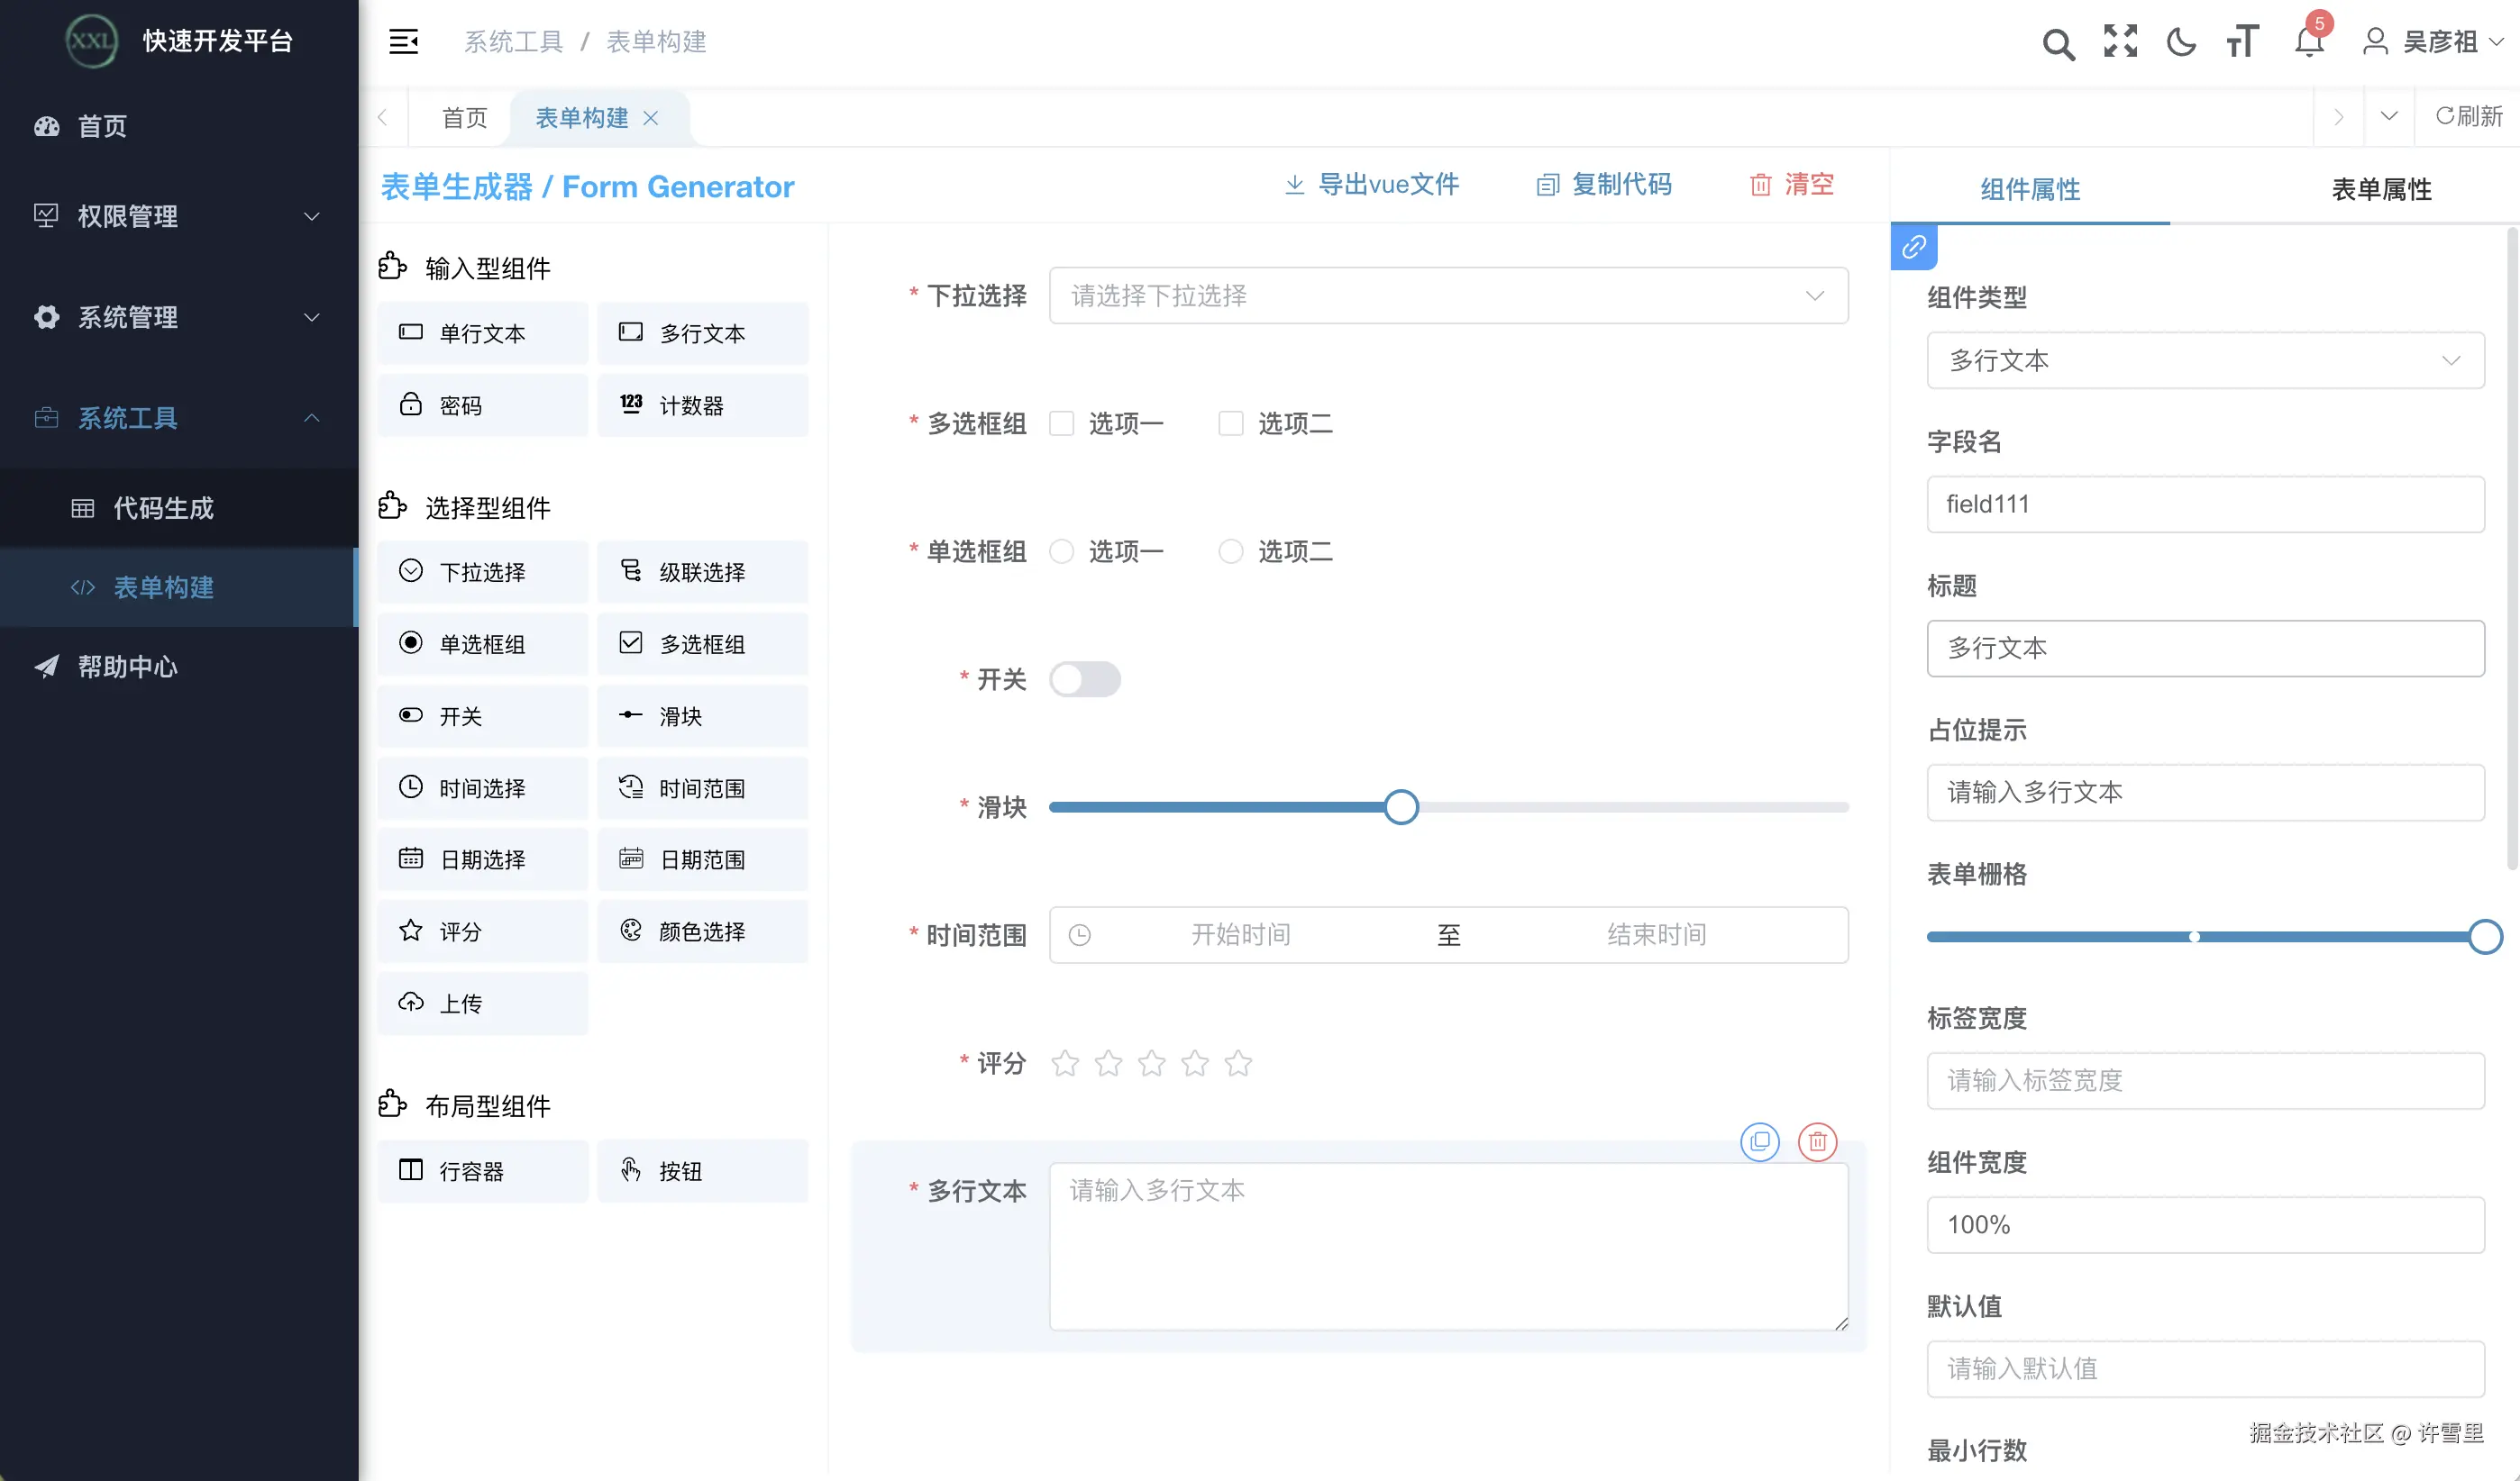Screen dimensions: 2520x1481
Task: Switch to 组件属性 tab
Action: coord(2030,189)
